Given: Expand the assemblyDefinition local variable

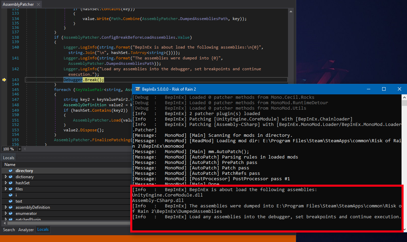Looking at the screenshot, I should (6, 207).
